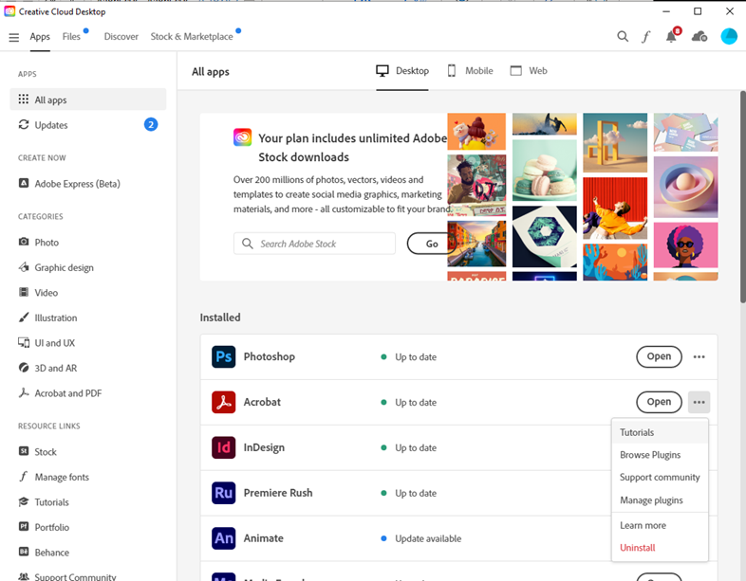Click the Premiere Rush app icon
746x581 pixels.
point(224,493)
